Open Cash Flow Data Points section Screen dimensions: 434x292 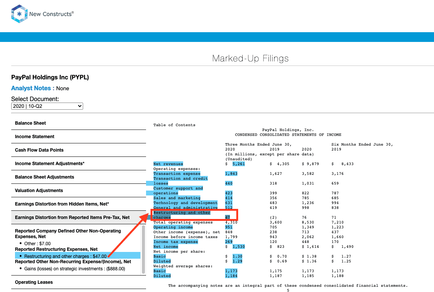click(79, 150)
